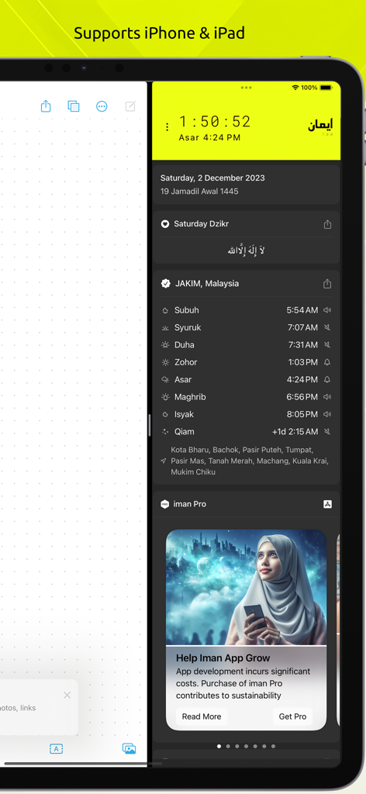Toggle the Maghrib azan sound

coord(327,397)
